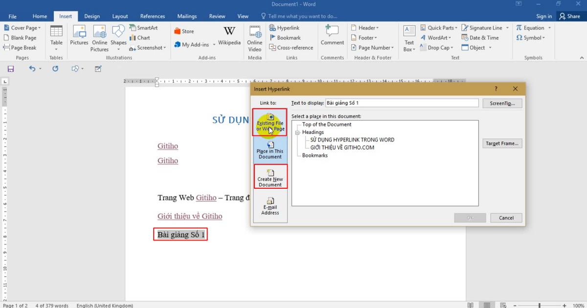Click the Text to display input field
The width and height of the screenshot is (587, 308).
[401, 103]
